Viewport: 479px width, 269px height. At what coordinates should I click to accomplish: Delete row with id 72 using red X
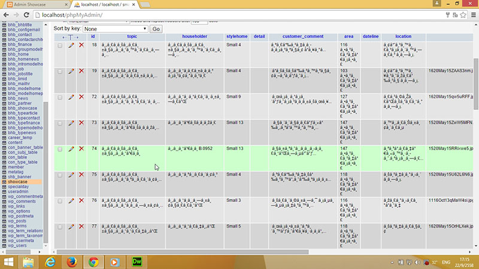81,97
